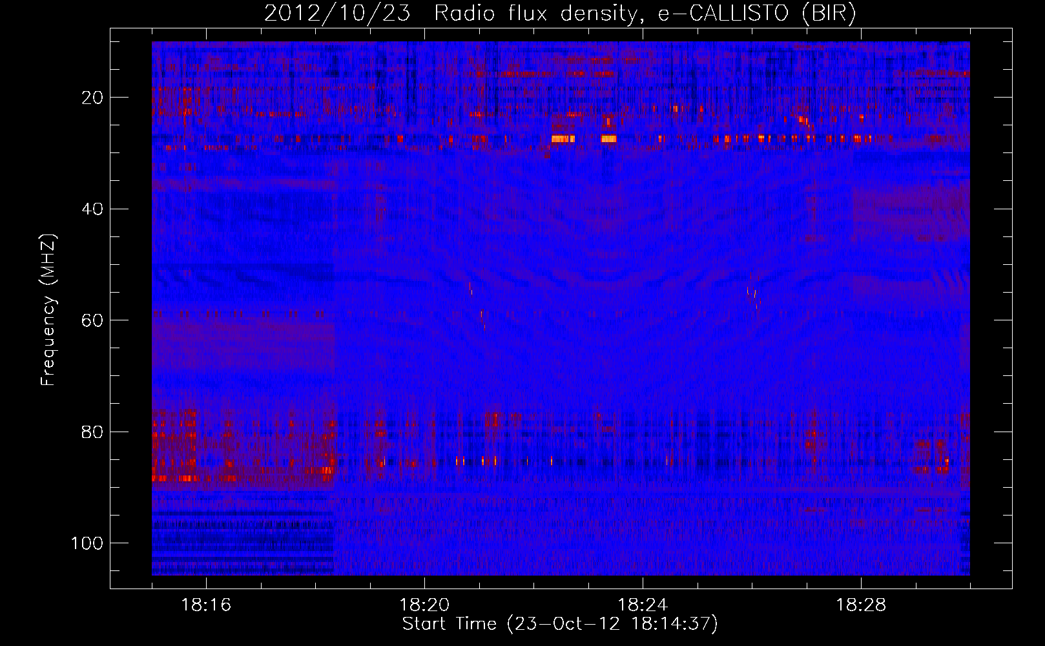
Task: Click the 'Start Time (23-Oct-12 18:14:37)' label
Action: 560,624
